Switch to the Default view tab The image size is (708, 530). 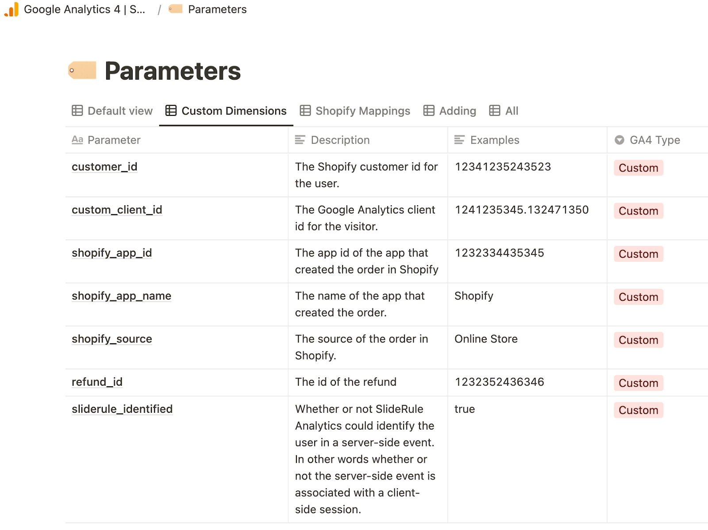(112, 111)
